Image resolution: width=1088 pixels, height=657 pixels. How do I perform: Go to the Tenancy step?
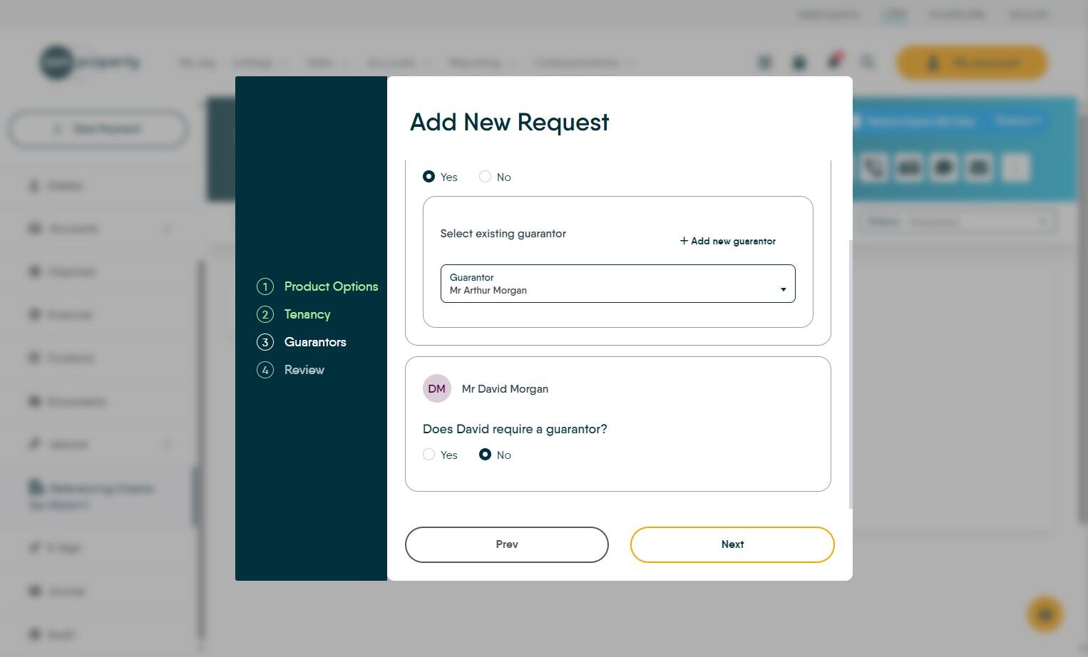tap(307, 314)
